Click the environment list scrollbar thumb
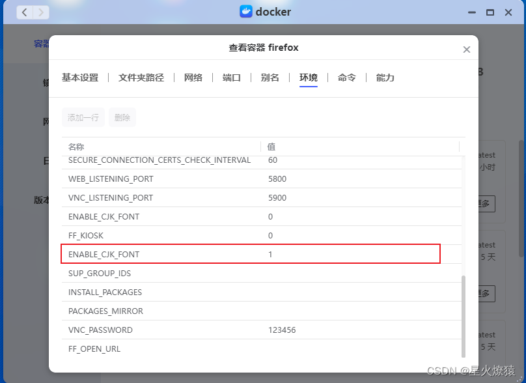Viewport: 526px width, 383px height. (x=464, y=317)
